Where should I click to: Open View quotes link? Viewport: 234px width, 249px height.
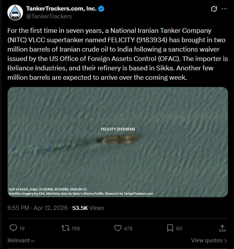pyautogui.click(x=209, y=240)
